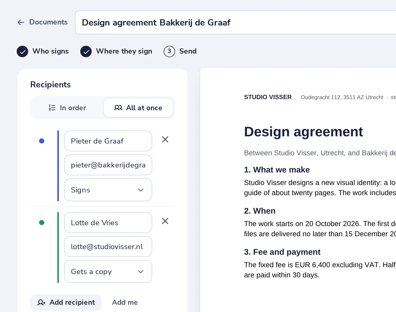The width and height of the screenshot is (396, 312).
Task: Edit the Lotte de Vries name field
Action: click(108, 223)
